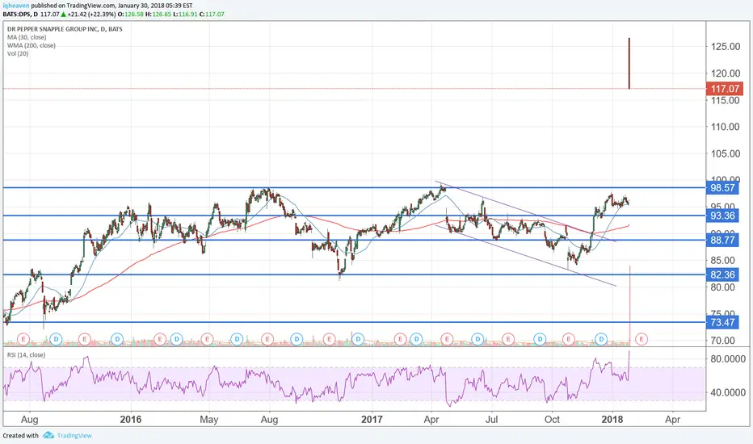This screenshot has width=753, height=444.
Task: Click the 2016 time axis label
Action: 131,420
